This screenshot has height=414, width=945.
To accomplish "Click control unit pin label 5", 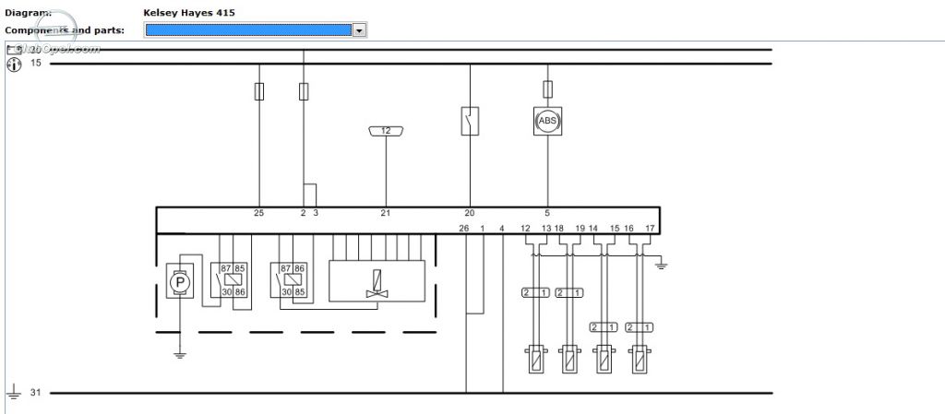I will coord(547,213).
